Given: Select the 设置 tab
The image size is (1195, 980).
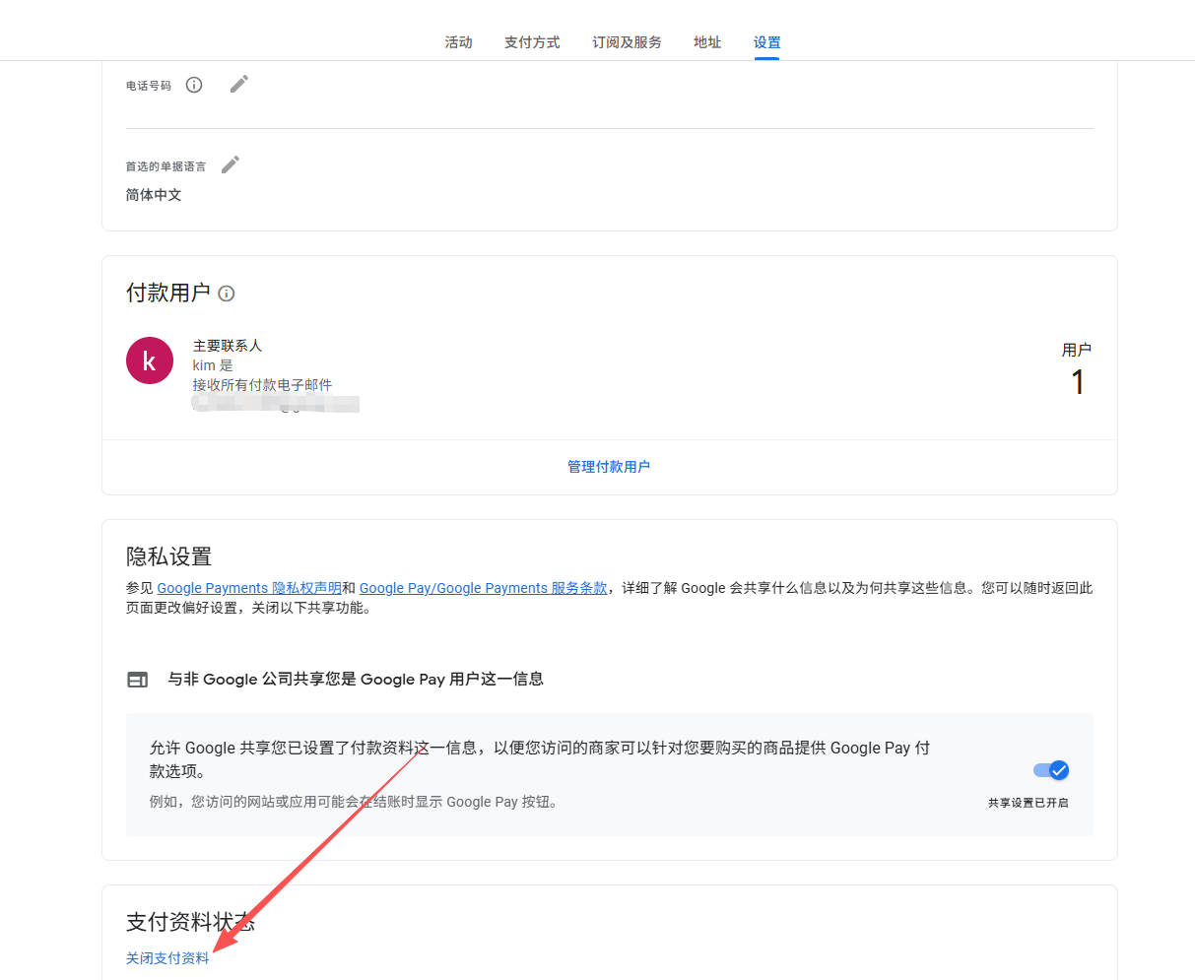Looking at the screenshot, I should pyautogui.click(x=766, y=42).
